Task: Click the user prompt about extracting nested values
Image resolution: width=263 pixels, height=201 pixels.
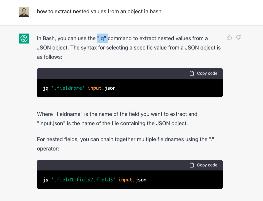Action: (99, 12)
